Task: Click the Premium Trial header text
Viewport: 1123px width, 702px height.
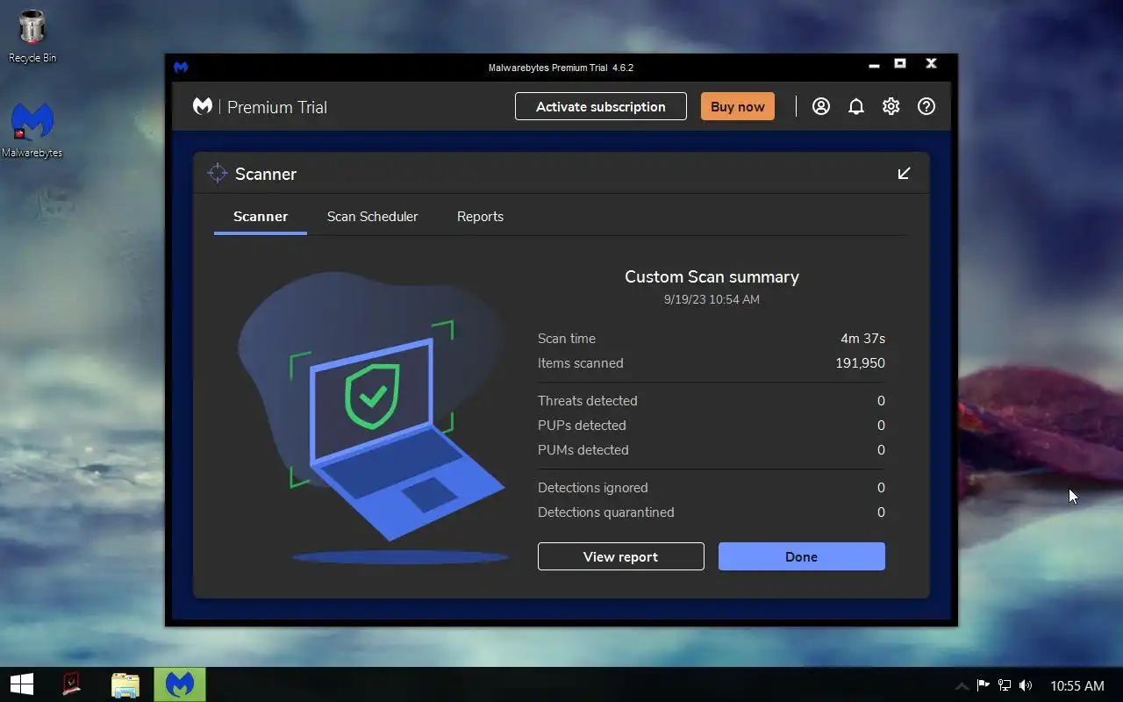Action: (x=277, y=107)
